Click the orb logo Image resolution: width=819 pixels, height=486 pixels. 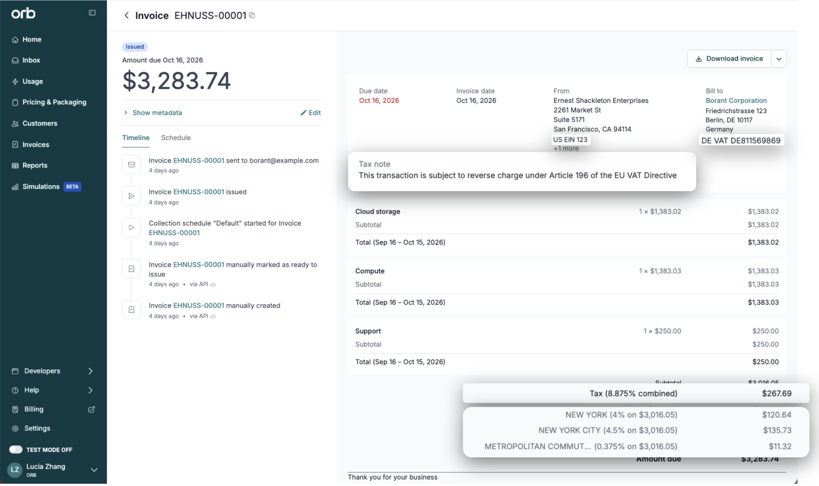[23, 13]
